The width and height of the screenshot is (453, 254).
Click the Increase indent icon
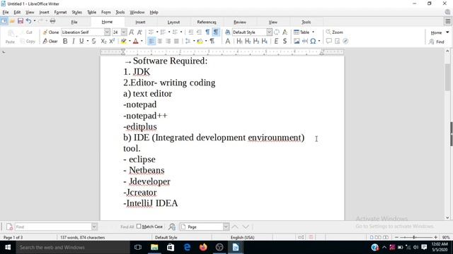pos(190,32)
